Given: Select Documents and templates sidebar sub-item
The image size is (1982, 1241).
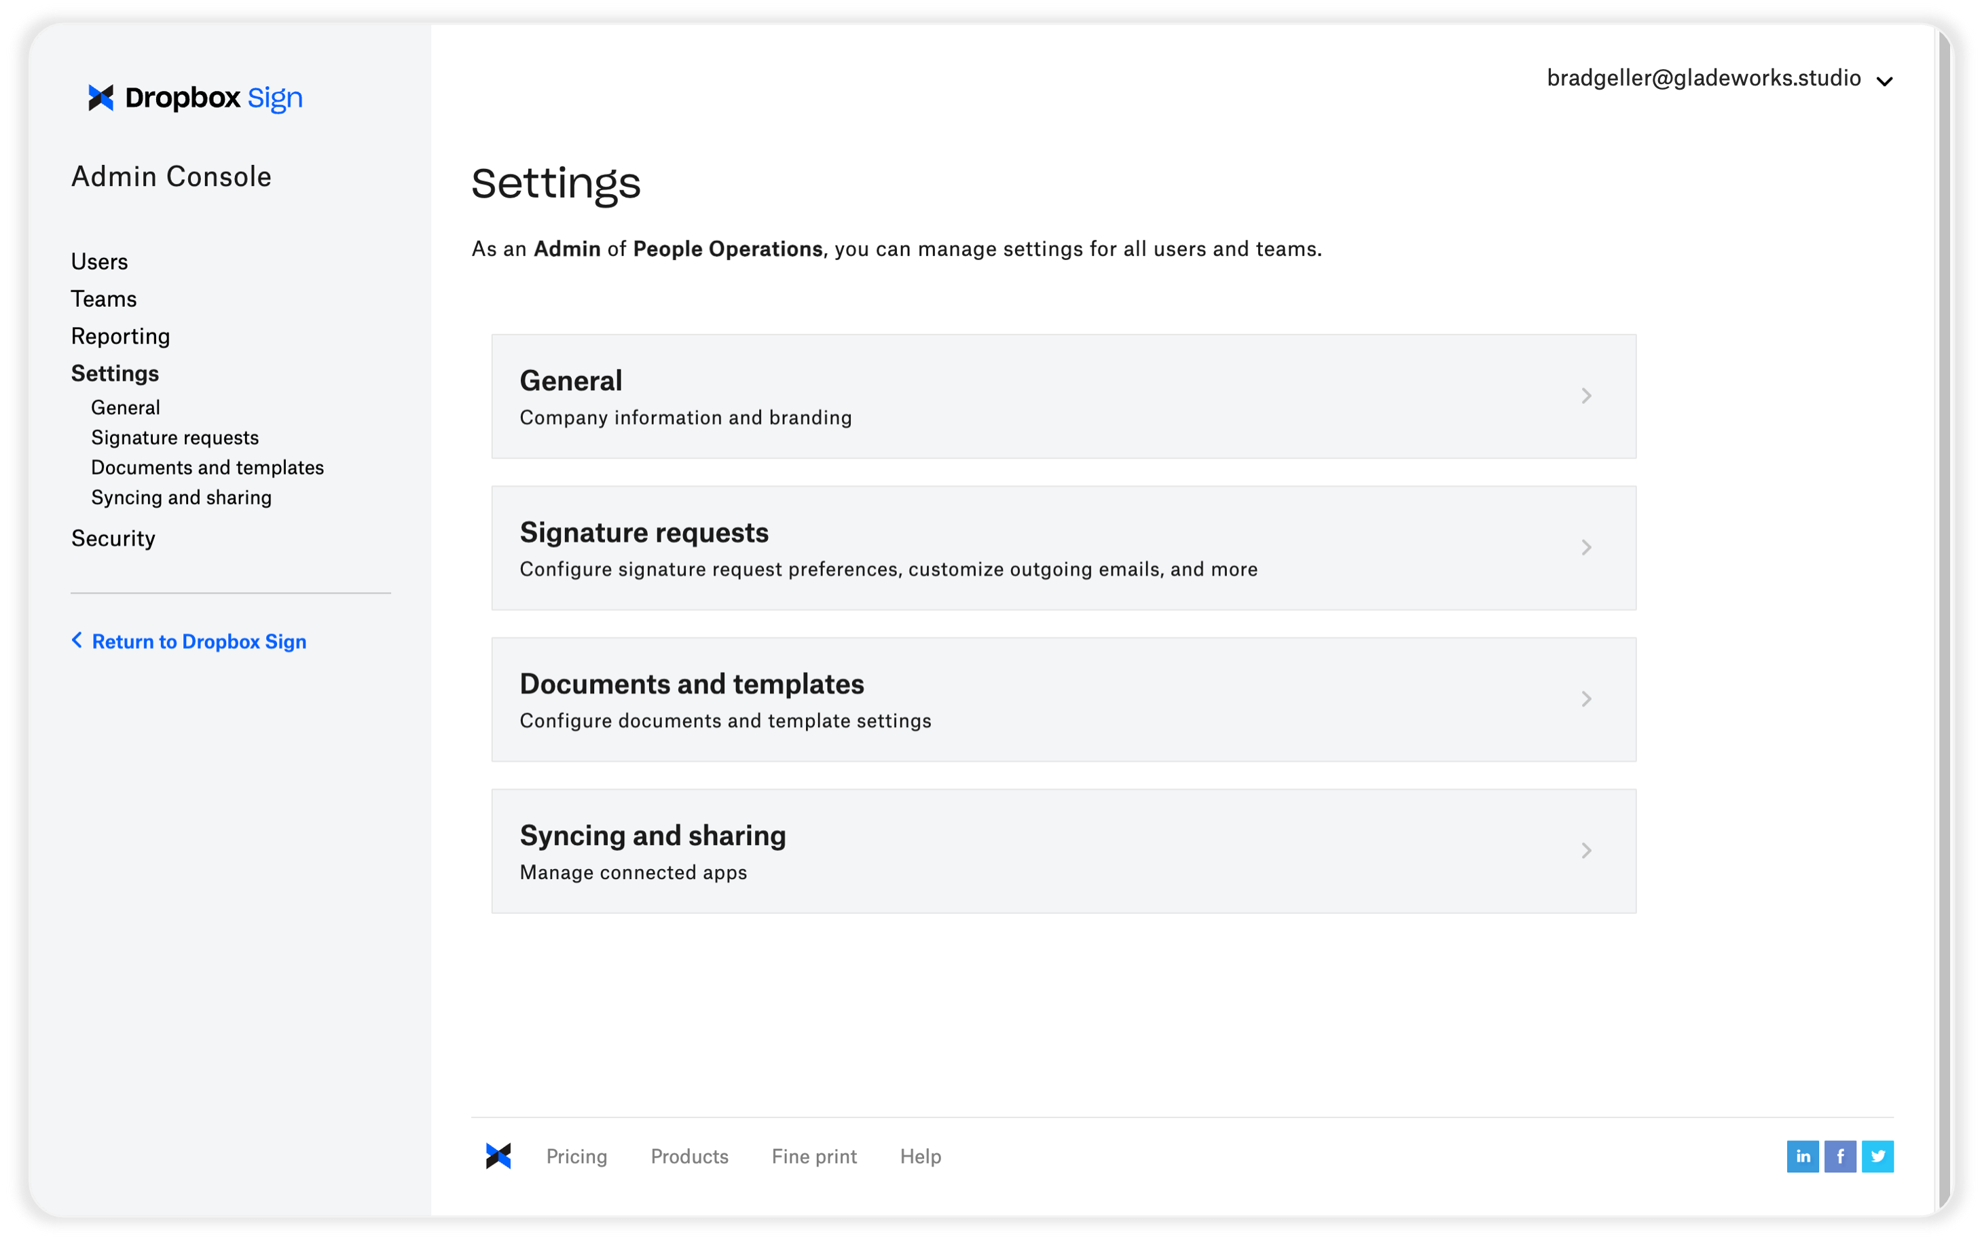Looking at the screenshot, I should pos(208,468).
